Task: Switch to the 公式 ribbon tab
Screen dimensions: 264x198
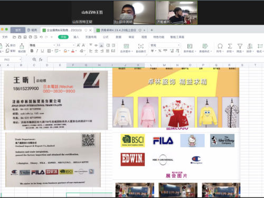Action: tap(106, 37)
